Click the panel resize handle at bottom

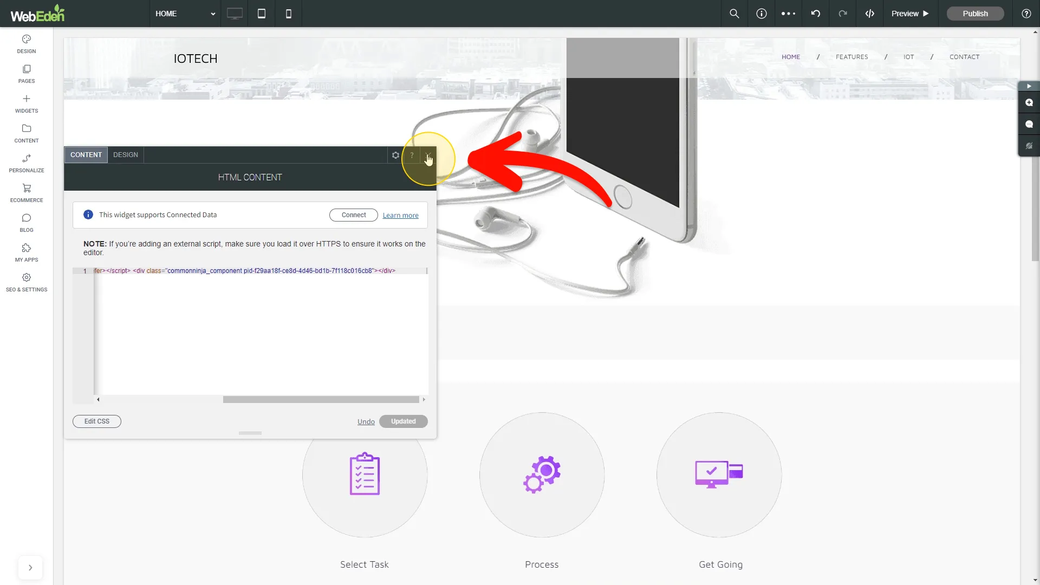[x=250, y=433]
